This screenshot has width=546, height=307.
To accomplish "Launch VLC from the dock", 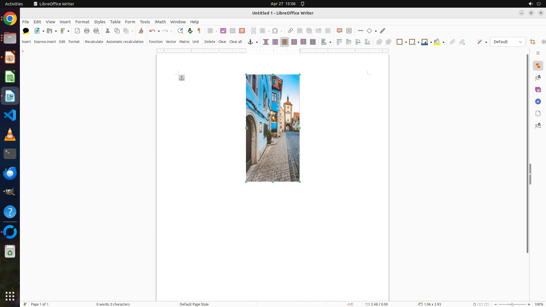I will coord(10,134).
